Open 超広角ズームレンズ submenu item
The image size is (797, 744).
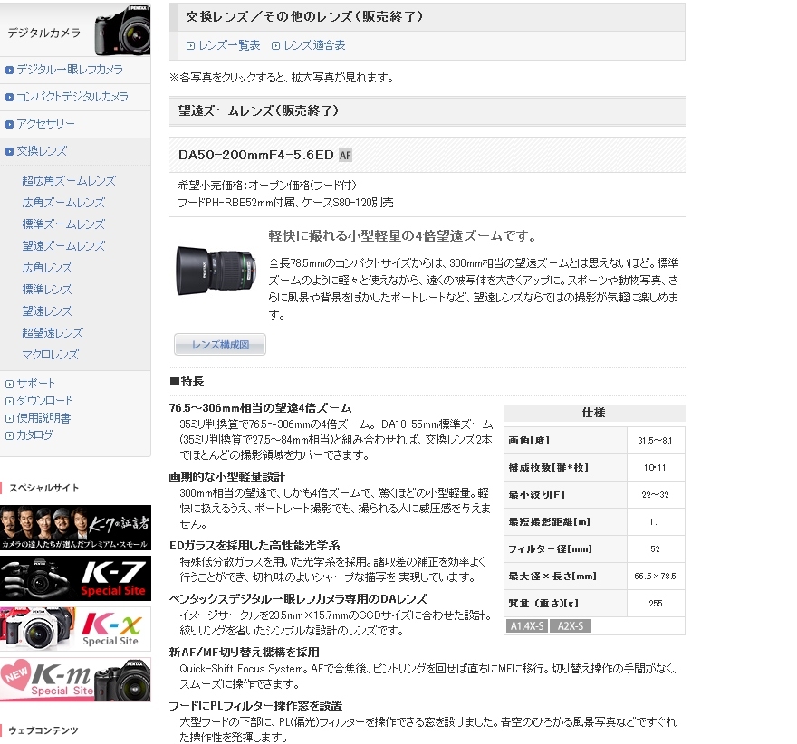click(x=69, y=181)
